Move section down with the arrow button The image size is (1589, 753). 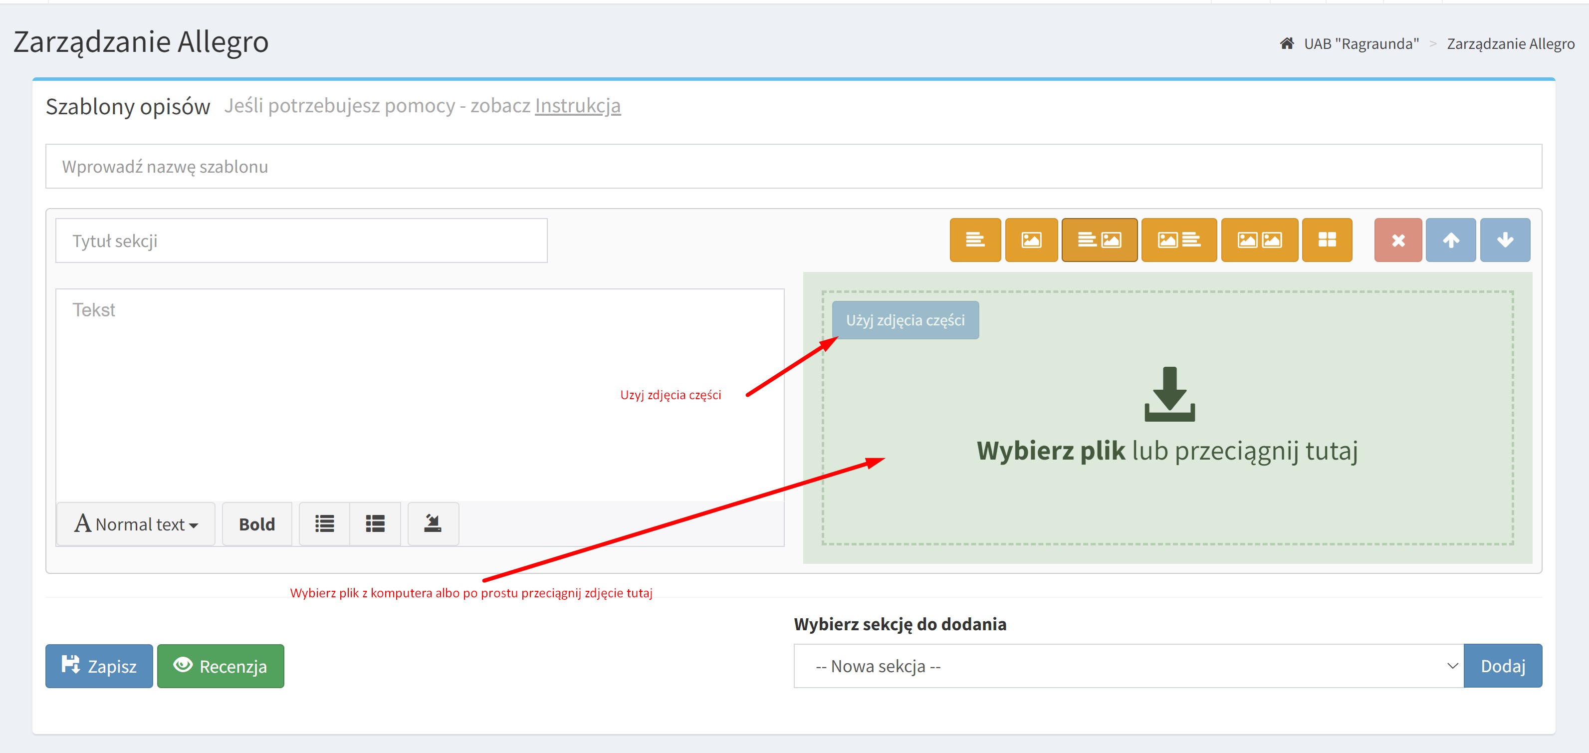pyautogui.click(x=1505, y=240)
